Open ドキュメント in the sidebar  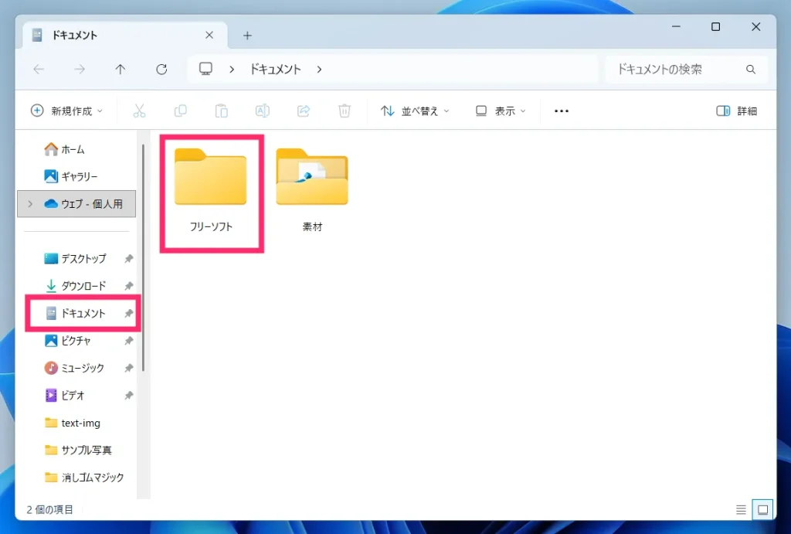point(76,314)
